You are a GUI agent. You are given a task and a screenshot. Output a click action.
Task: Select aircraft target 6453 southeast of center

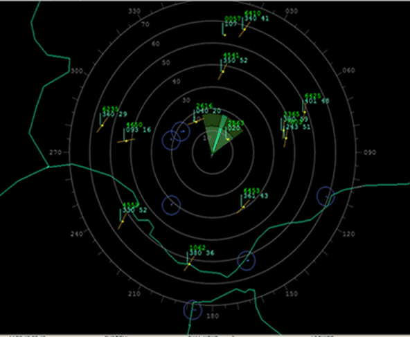point(243,207)
